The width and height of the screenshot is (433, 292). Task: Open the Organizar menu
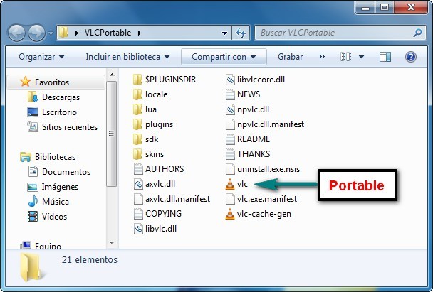(41, 57)
